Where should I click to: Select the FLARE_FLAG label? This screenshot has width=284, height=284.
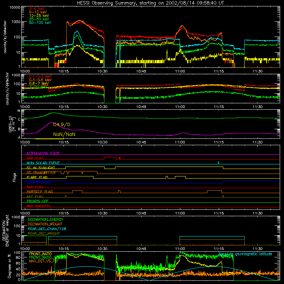click(x=37, y=177)
